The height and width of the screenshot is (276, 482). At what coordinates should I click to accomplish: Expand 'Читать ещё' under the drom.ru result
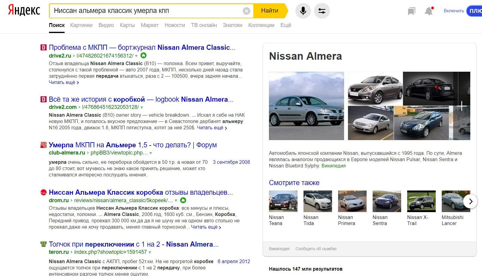point(206,227)
